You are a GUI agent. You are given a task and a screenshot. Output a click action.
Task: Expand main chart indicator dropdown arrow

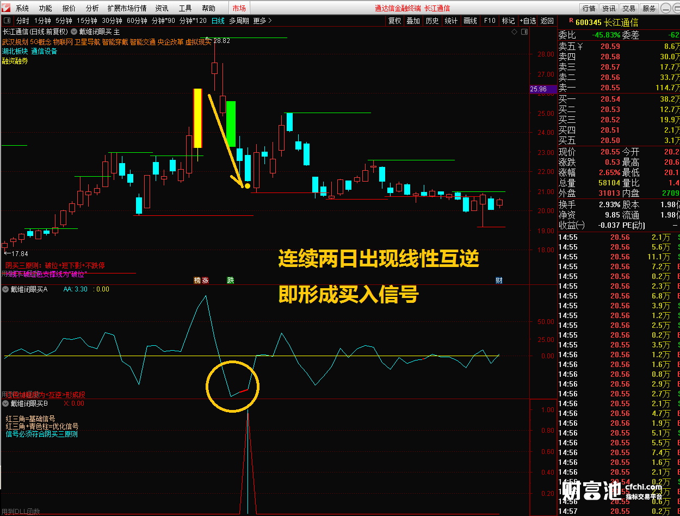click(74, 32)
